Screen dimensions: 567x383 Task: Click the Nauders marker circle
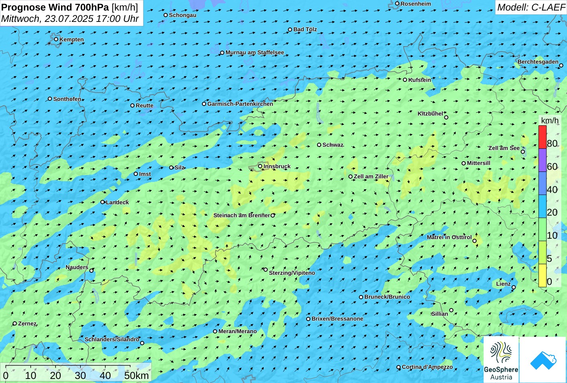point(91,271)
